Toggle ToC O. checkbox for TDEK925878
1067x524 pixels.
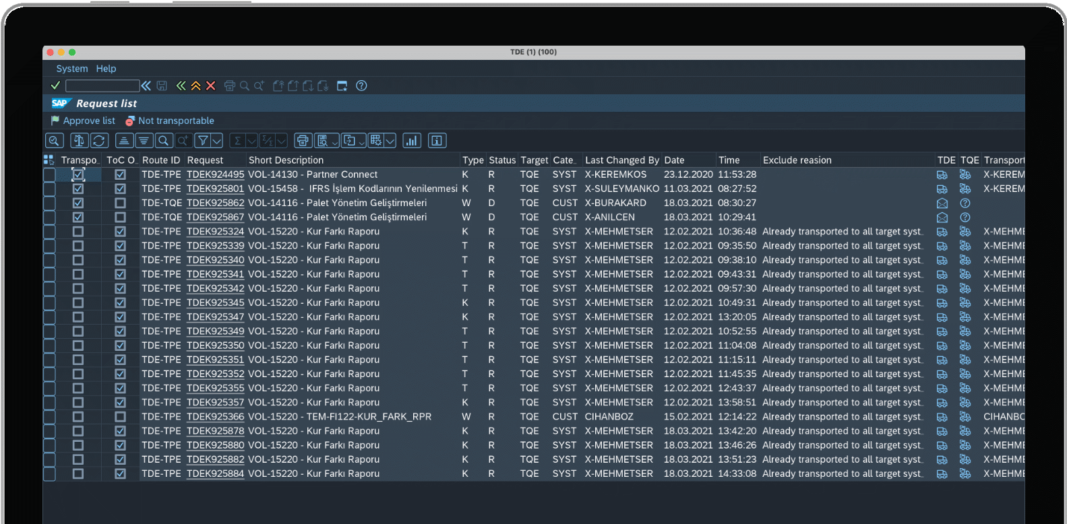point(120,431)
